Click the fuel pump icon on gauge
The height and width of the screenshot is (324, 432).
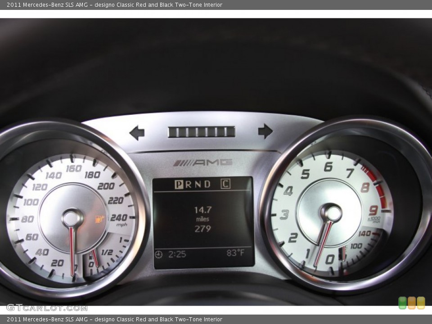pyautogui.click(x=90, y=257)
